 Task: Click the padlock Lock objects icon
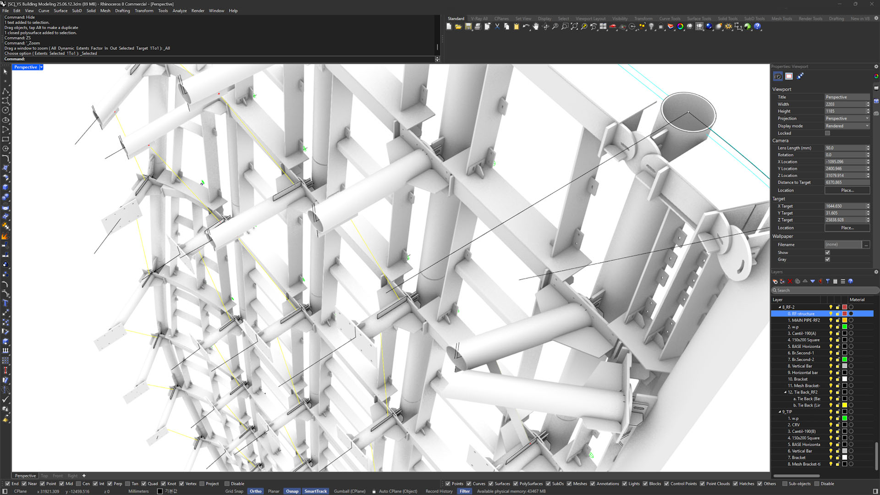coord(661,27)
